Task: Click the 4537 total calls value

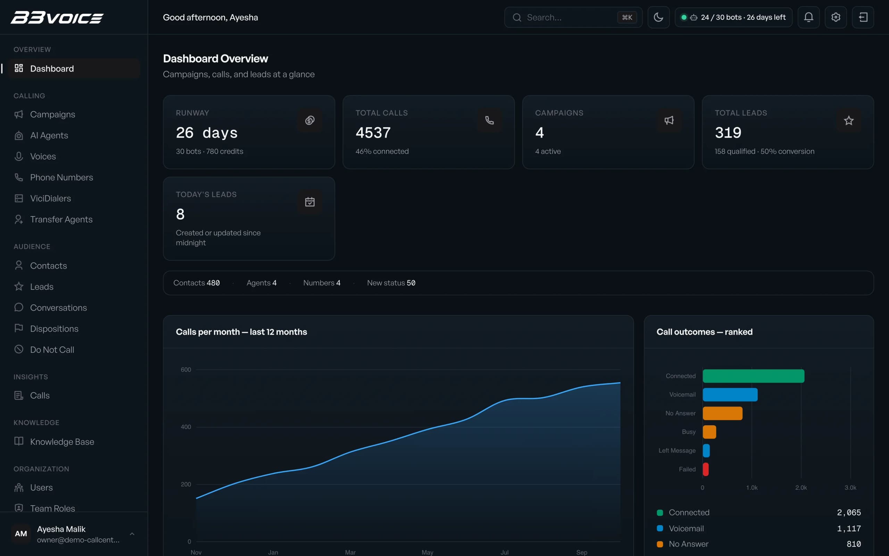Action: (373, 133)
